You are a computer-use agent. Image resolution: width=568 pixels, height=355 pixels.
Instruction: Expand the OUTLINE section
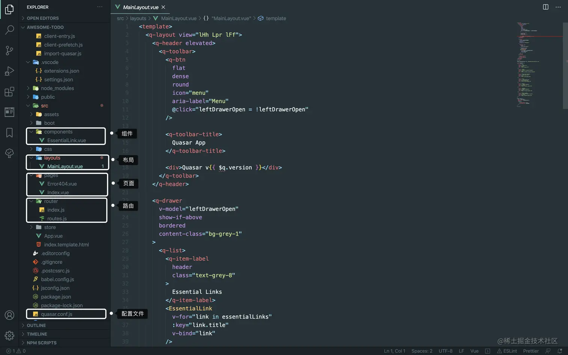pos(65,325)
